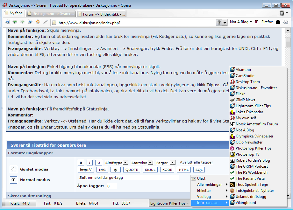Open the Ny fane tab

pos(14,13)
